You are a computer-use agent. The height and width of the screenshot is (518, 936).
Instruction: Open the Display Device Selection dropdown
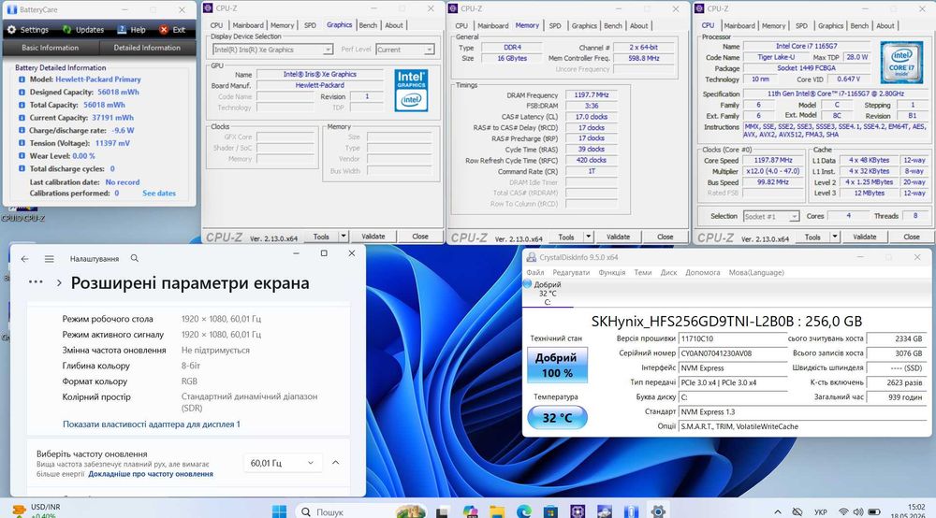click(x=272, y=50)
